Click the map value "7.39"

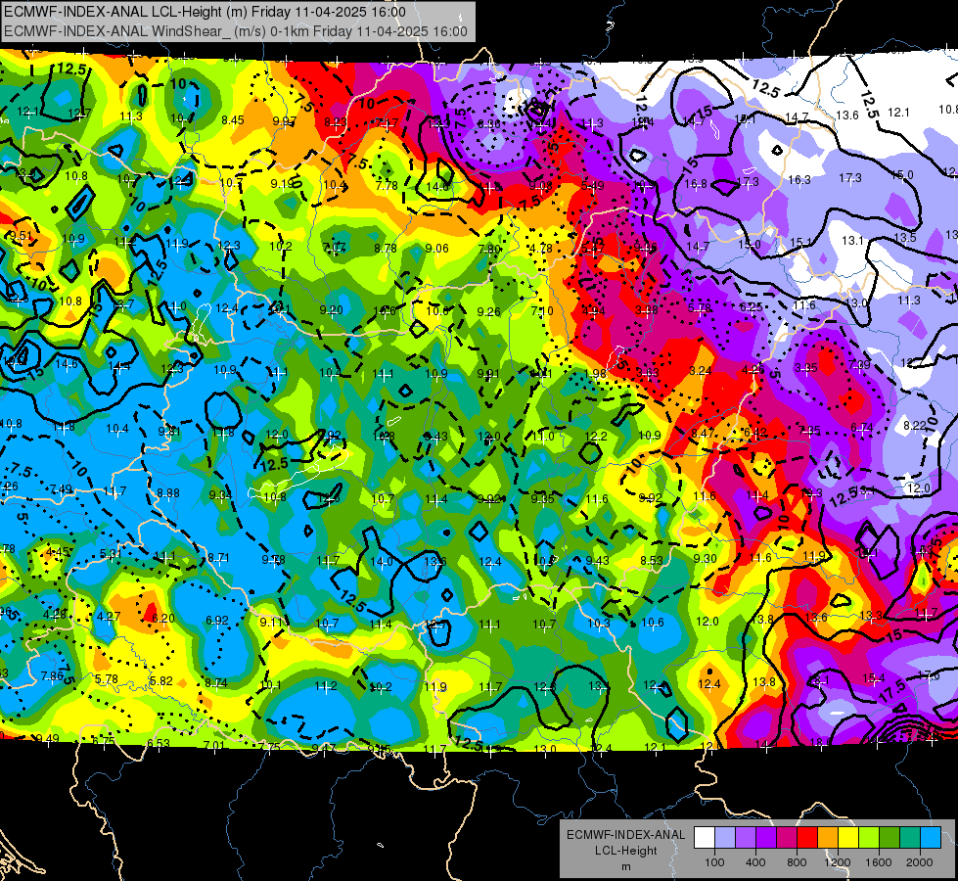click(859, 365)
